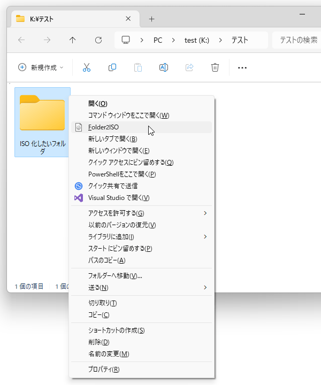Select ショートカットの作成(S)

(x=141, y=330)
